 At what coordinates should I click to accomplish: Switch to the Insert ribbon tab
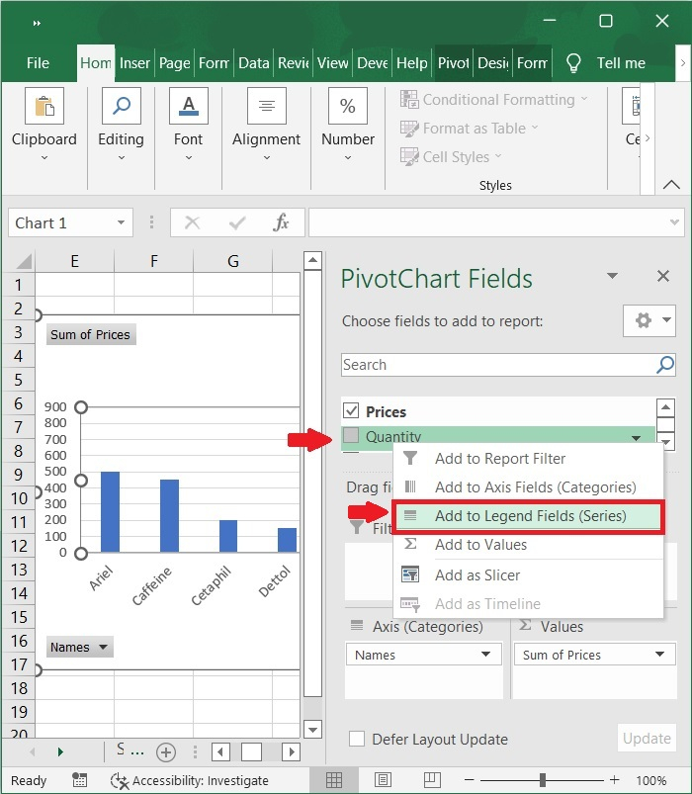(134, 63)
